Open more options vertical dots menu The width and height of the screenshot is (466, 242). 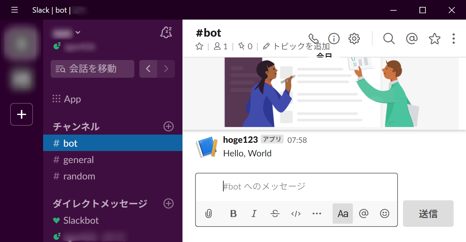[454, 39]
